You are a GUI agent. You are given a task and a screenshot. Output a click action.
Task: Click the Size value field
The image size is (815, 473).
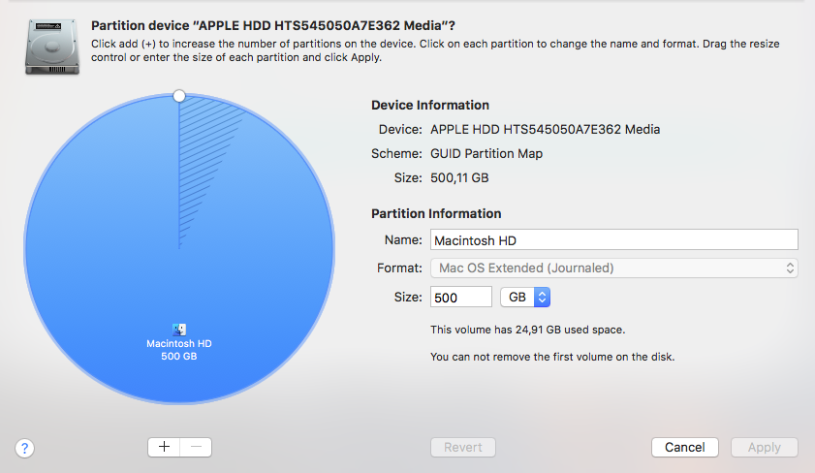pos(461,298)
